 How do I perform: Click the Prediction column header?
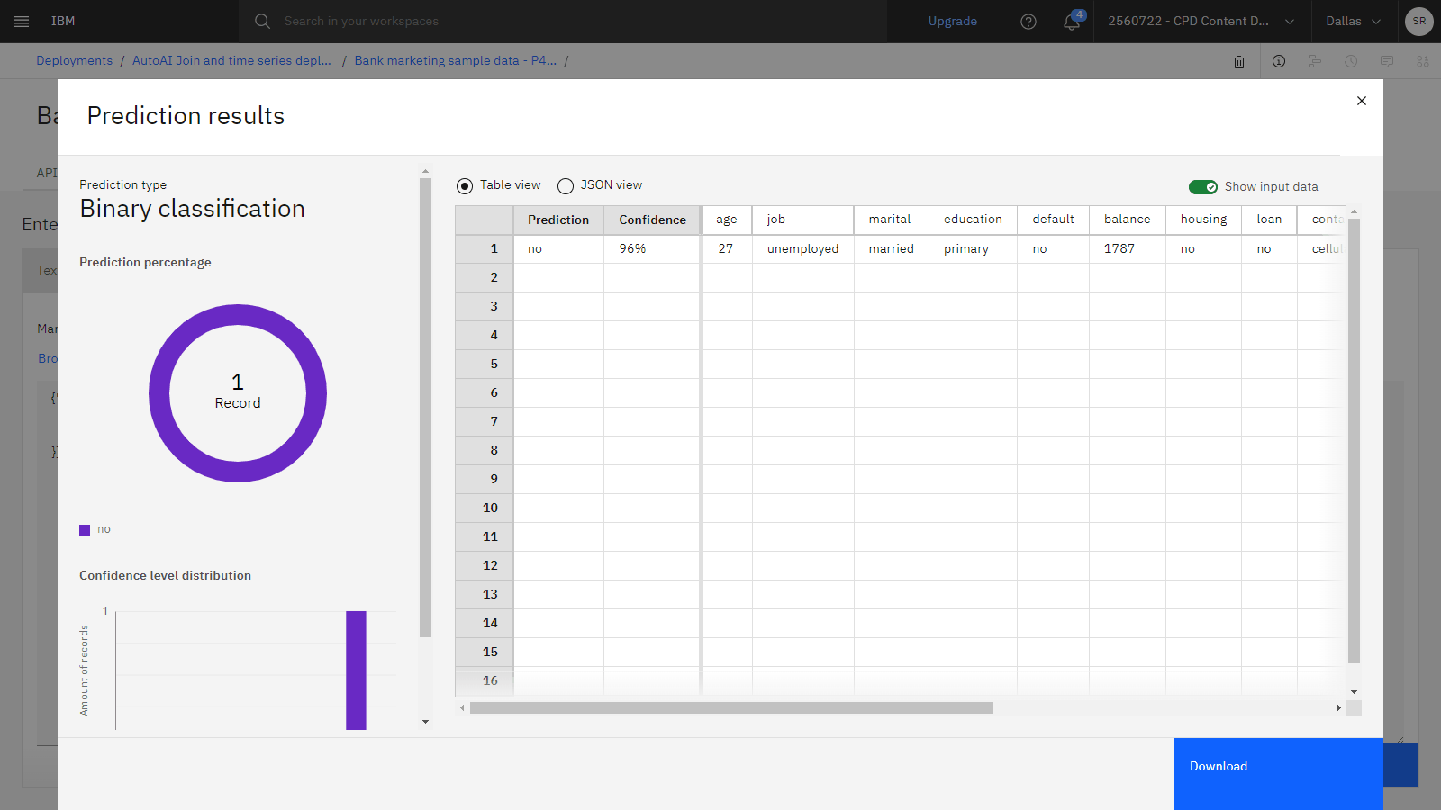pos(558,220)
